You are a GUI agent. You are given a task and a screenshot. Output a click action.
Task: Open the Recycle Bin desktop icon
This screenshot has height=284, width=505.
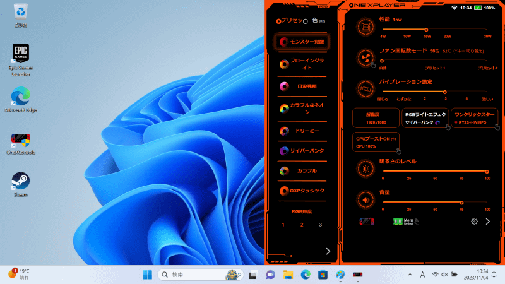coord(21,15)
